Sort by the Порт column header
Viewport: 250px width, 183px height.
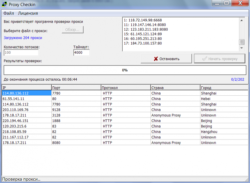point(76,88)
